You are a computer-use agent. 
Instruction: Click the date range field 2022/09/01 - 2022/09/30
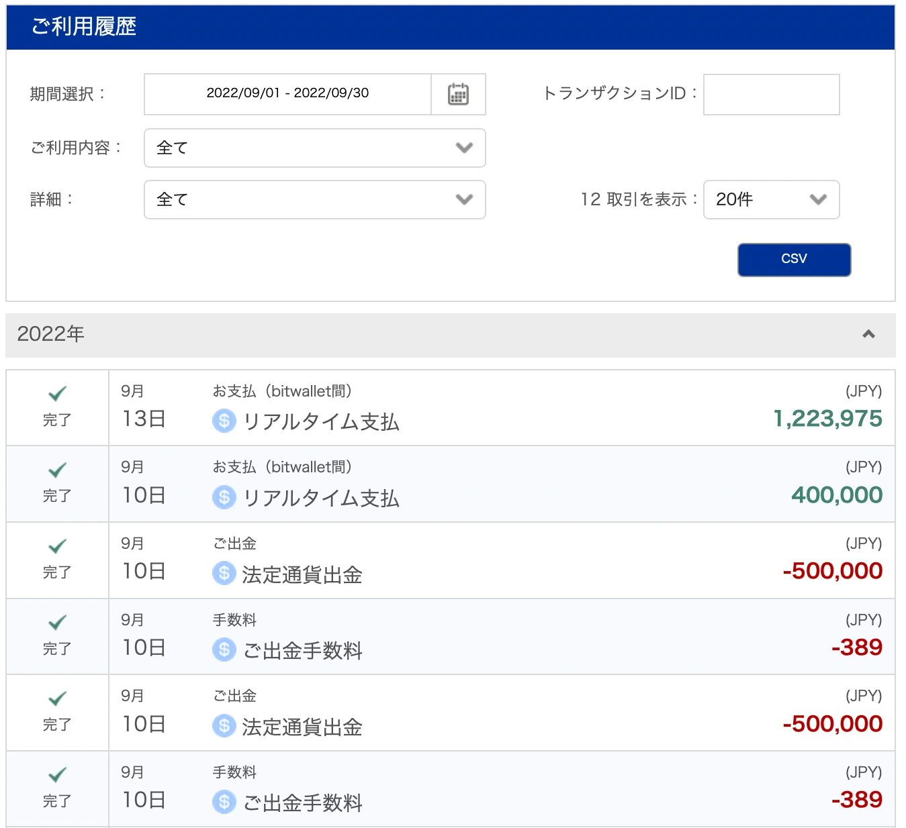tap(287, 94)
